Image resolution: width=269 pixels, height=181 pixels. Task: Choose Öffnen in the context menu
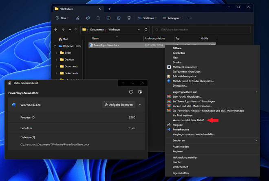(177, 48)
